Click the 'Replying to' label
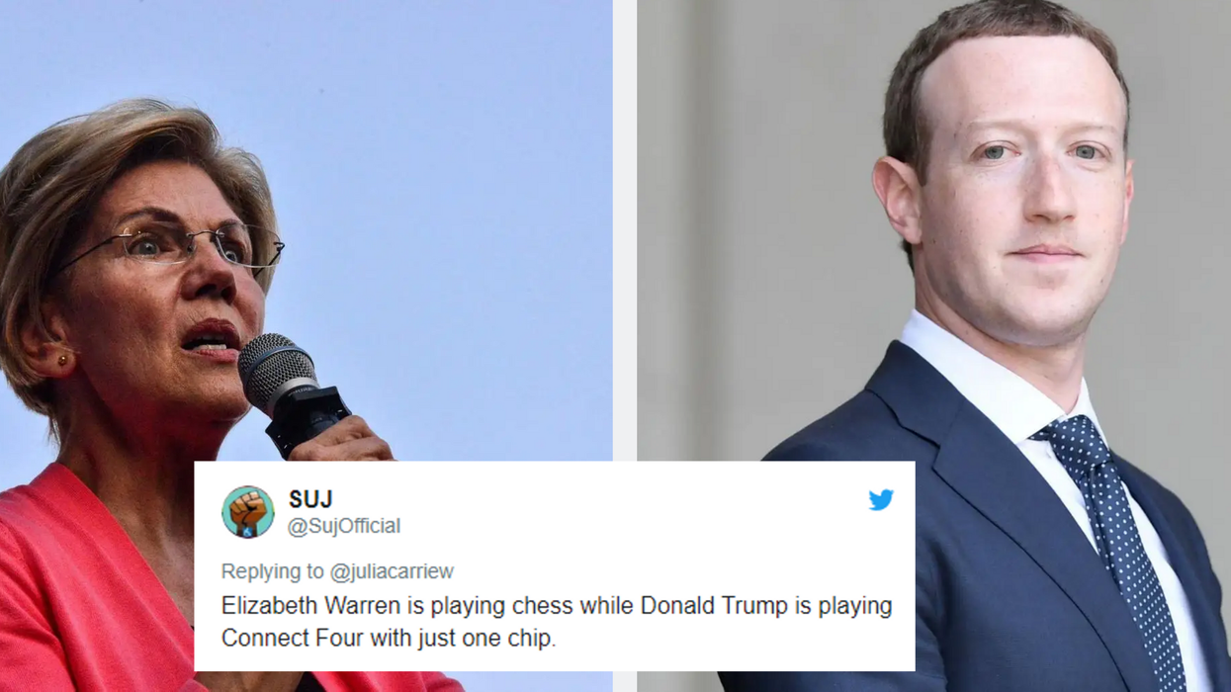This screenshot has height=692, width=1231. click(x=273, y=571)
